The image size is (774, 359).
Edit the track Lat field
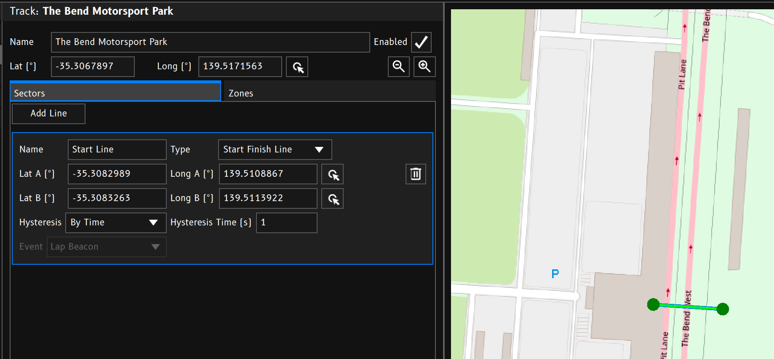(x=93, y=66)
